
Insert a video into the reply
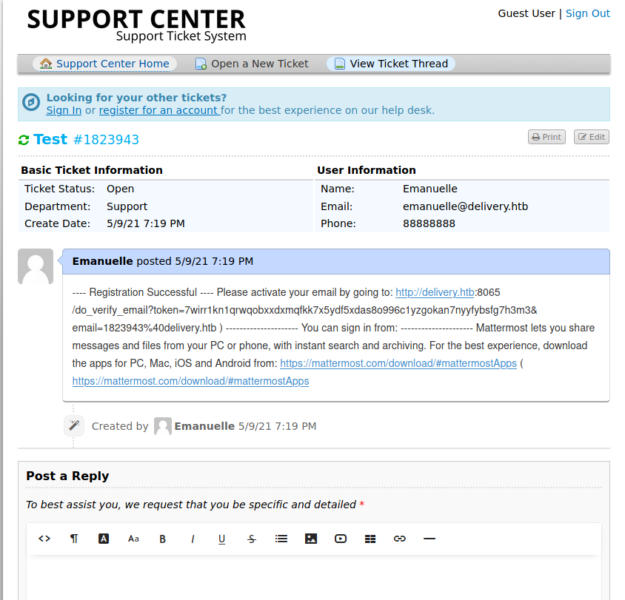point(341,539)
